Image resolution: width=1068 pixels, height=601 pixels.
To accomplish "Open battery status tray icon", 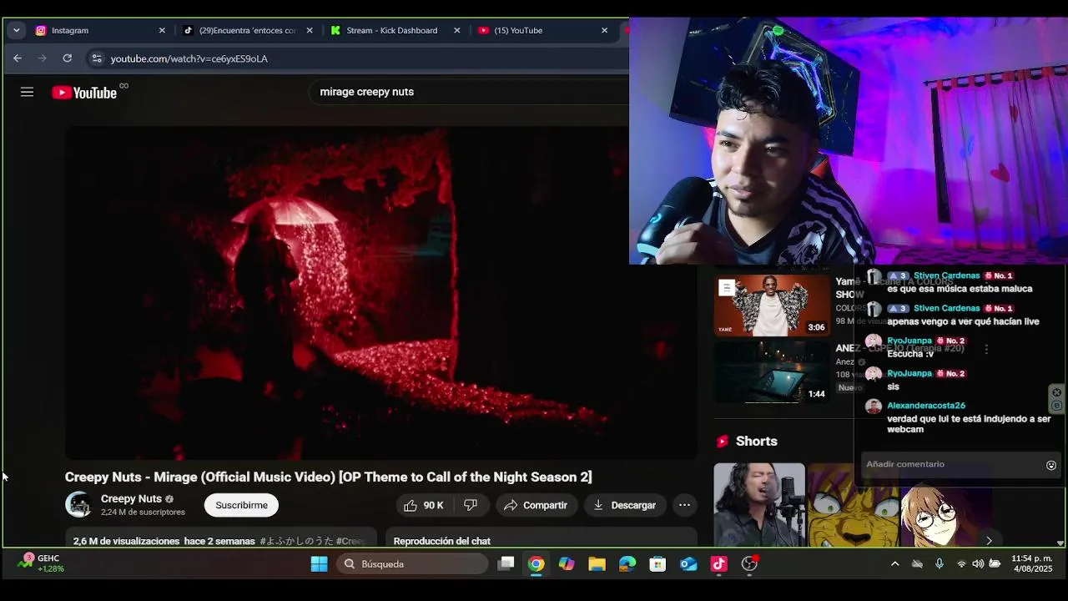I will click(x=995, y=564).
